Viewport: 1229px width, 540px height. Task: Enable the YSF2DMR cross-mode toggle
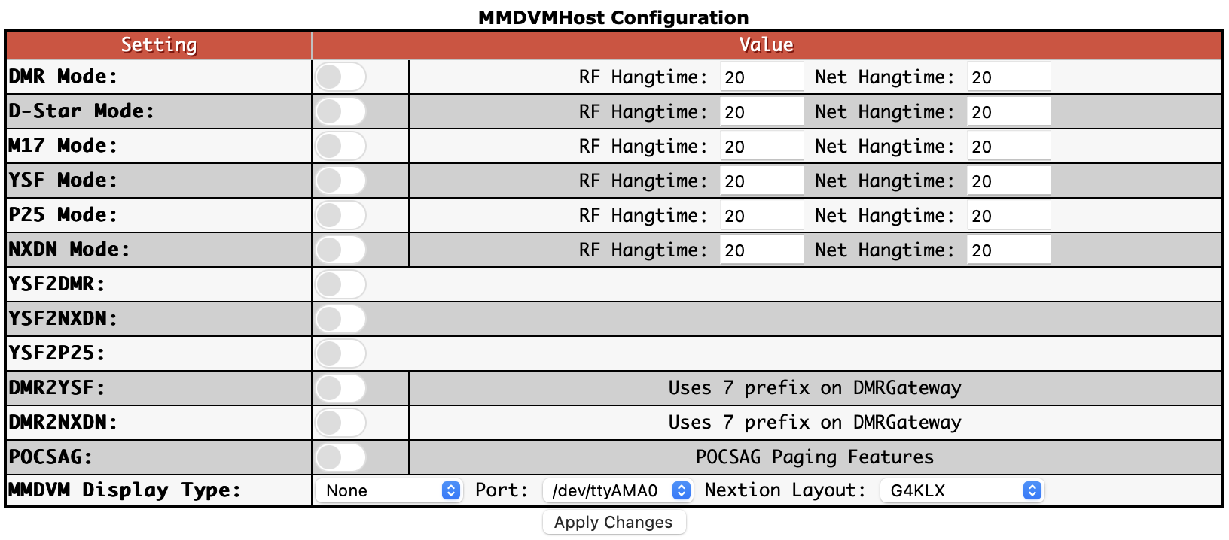pos(340,284)
